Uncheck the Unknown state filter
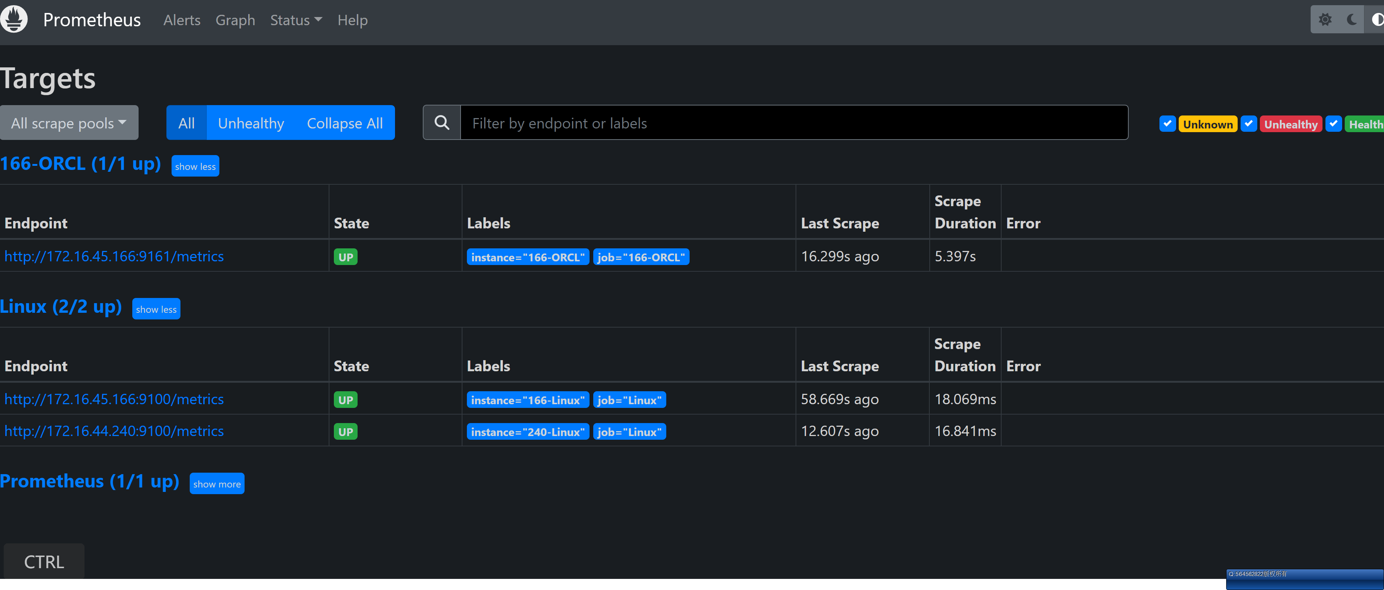This screenshot has width=1384, height=590. (x=1167, y=124)
